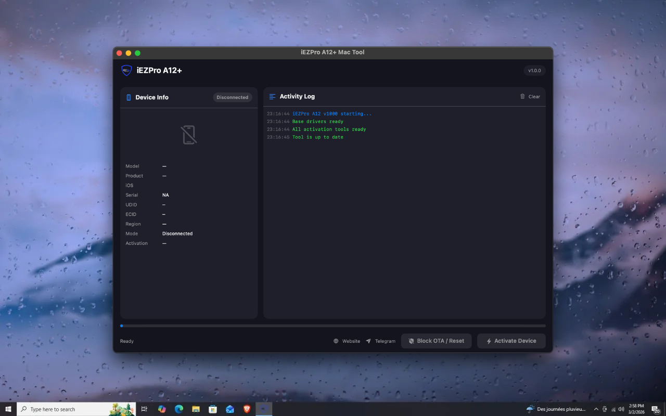
Task: Click the "Activation" field label
Action: [x=136, y=243]
